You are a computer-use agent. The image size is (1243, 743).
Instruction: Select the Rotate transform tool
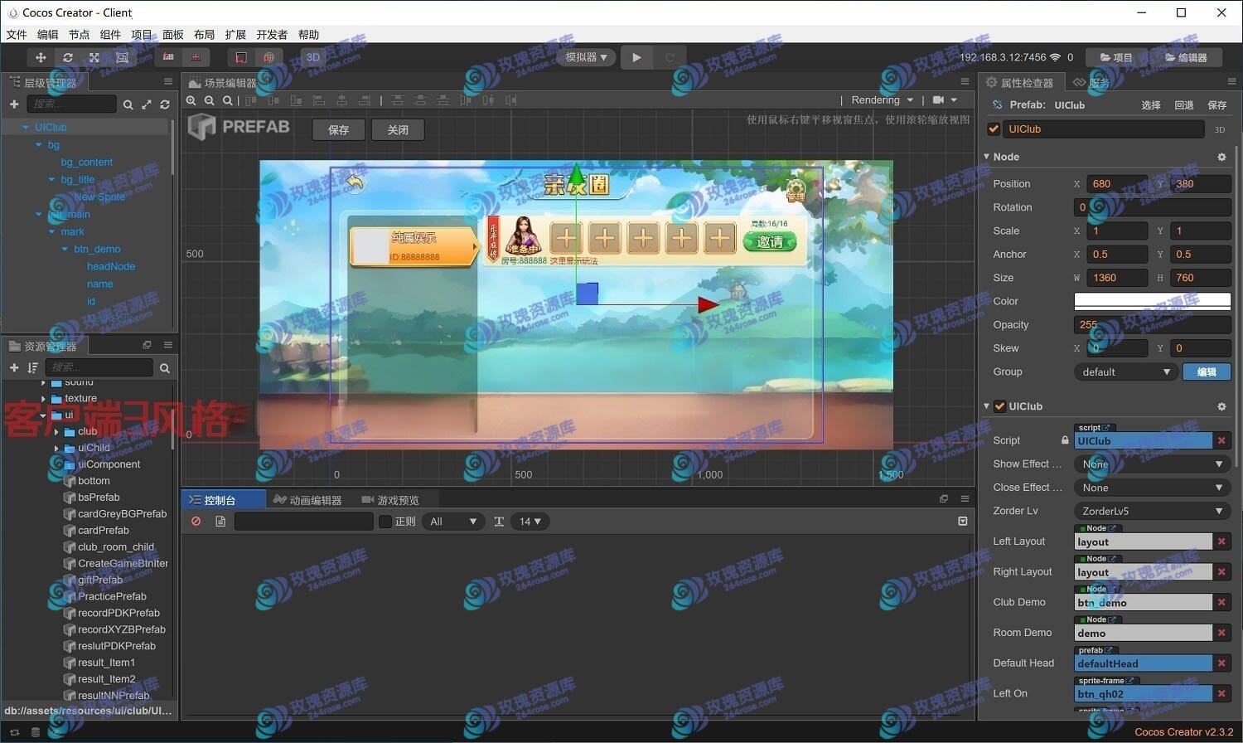click(67, 57)
